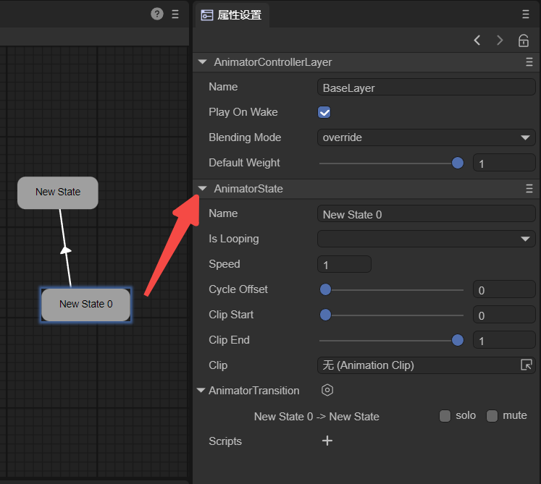Toggle the inspector lock icon
Screen dimensions: 541x484
pyautogui.click(x=523, y=41)
